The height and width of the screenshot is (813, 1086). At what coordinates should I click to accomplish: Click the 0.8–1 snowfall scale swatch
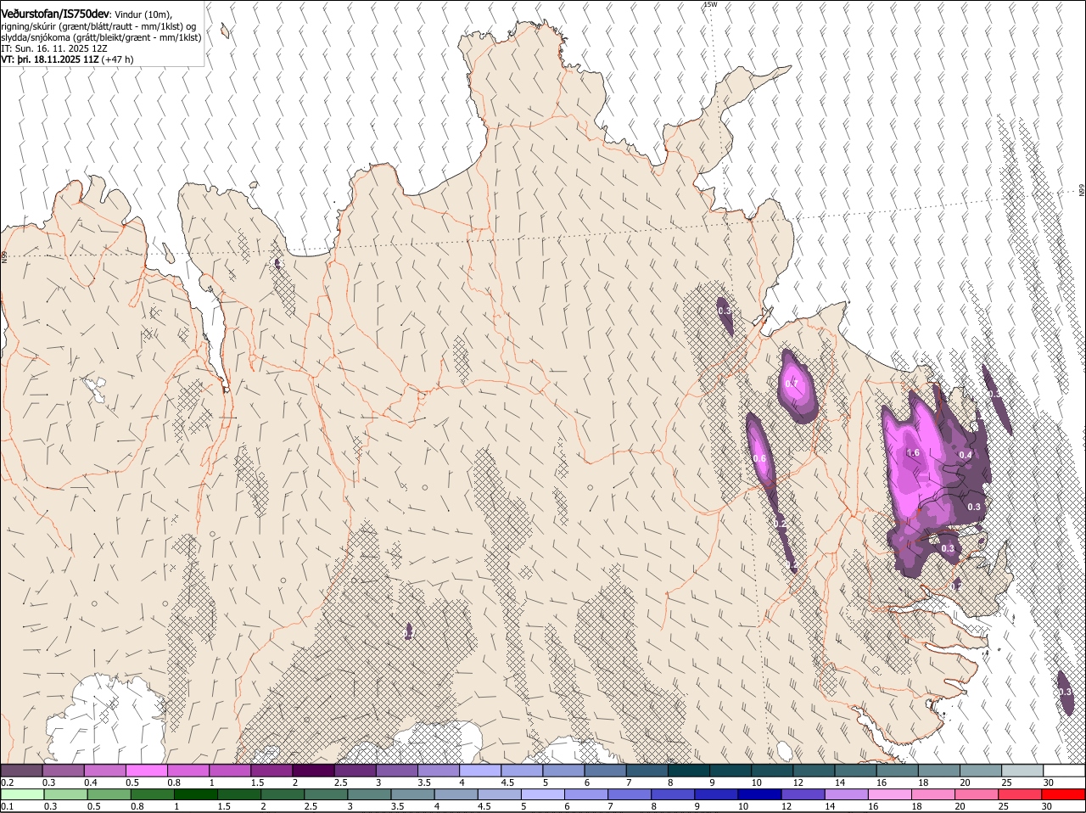[x=188, y=771]
